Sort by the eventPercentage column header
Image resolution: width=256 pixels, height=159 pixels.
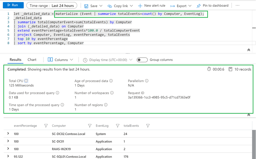(25, 126)
